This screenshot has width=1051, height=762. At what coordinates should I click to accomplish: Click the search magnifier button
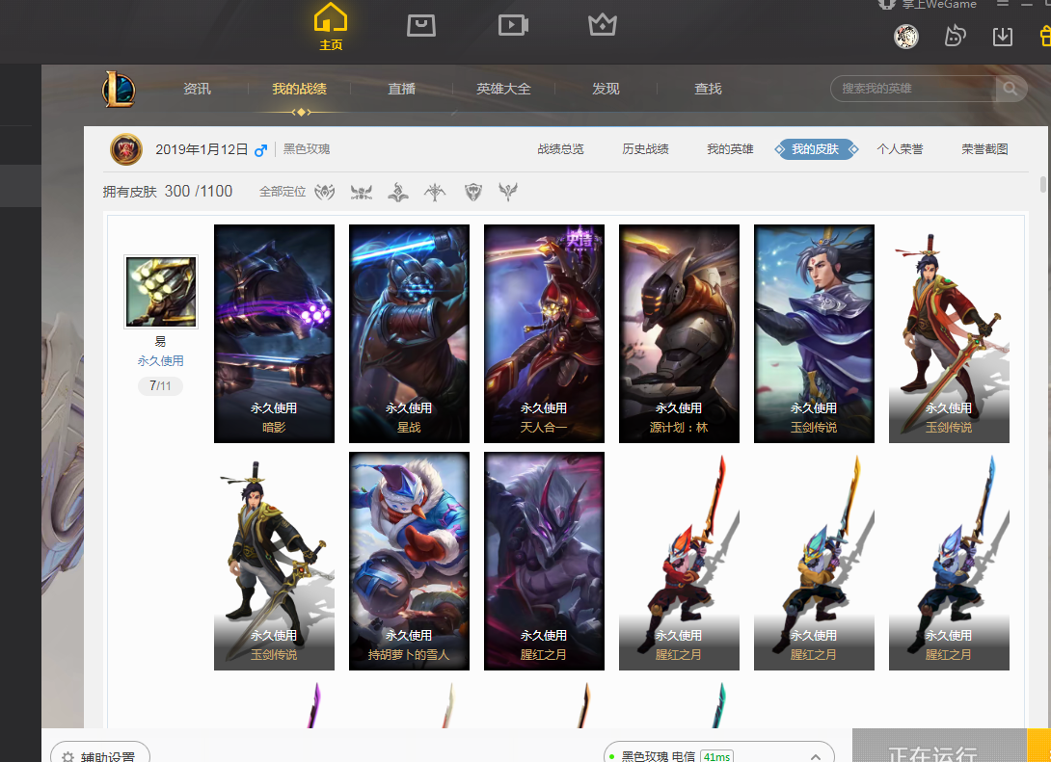coord(1011,89)
